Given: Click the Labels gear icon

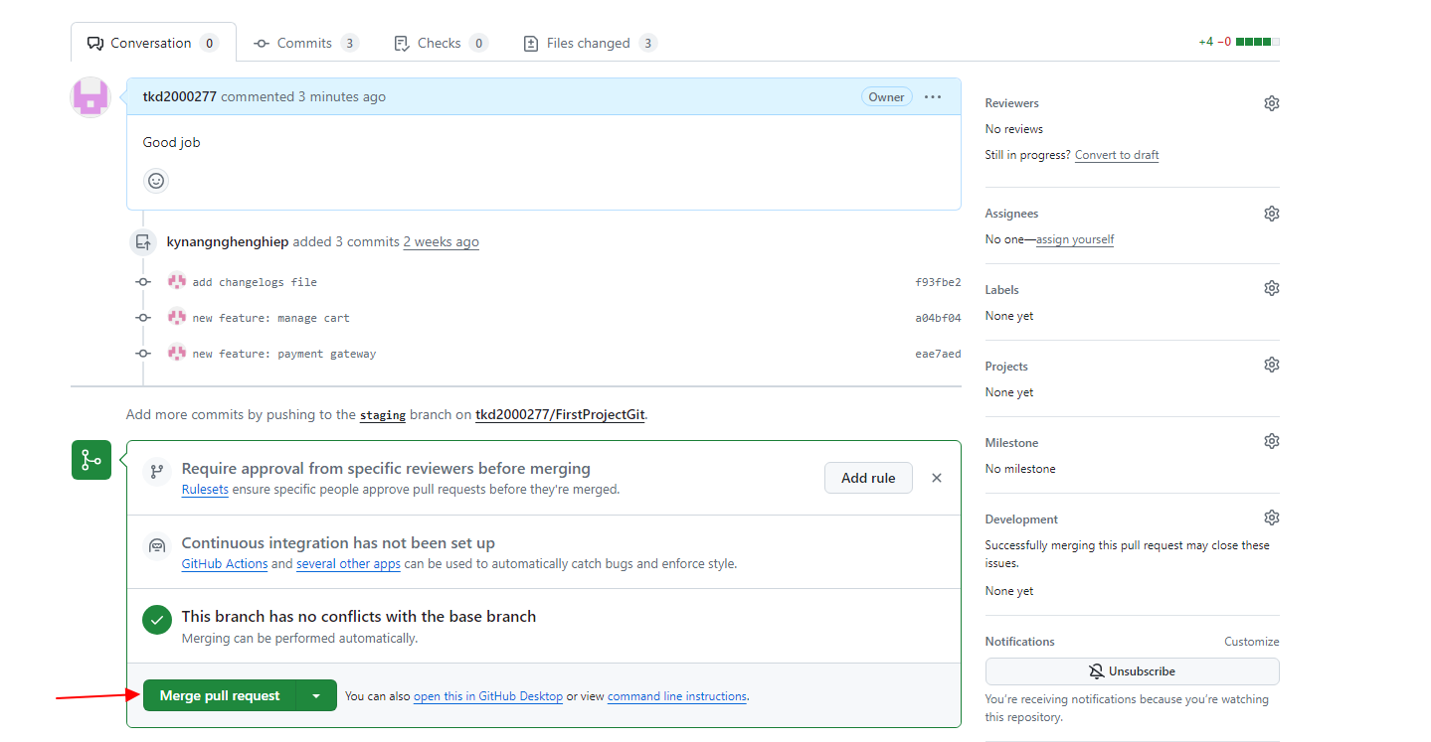Looking at the screenshot, I should (x=1271, y=288).
